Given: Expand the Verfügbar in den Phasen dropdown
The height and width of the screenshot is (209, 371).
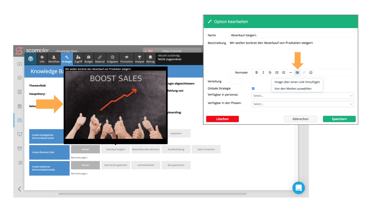Looking at the screenshot, I should pyautogui.click(x=302, y=104).
